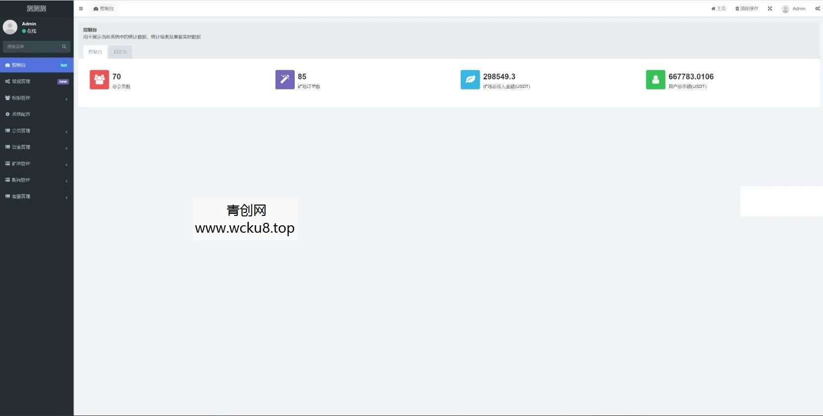This screenshot has height=416, width=823.
Task: Click the purple magic wand orders icon
Action: (285, 80)
